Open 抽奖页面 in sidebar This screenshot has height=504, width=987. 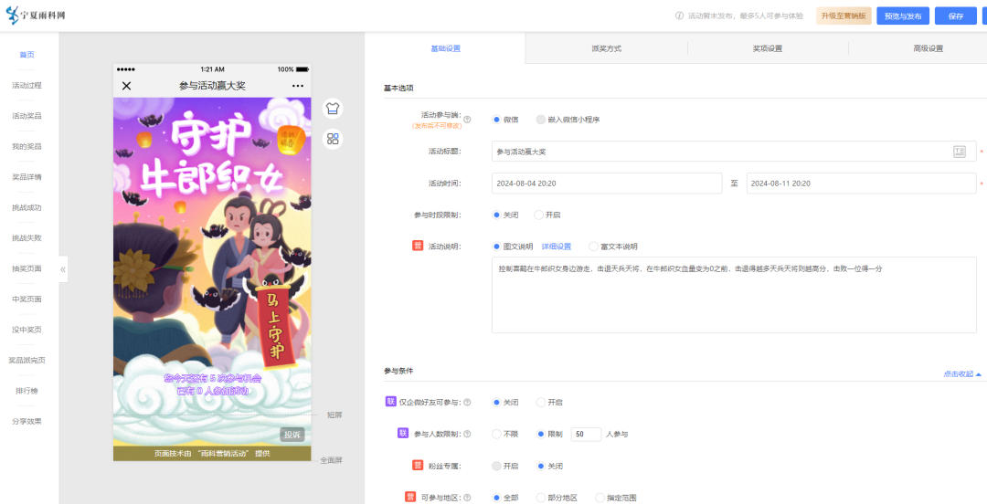pos(27,268)
